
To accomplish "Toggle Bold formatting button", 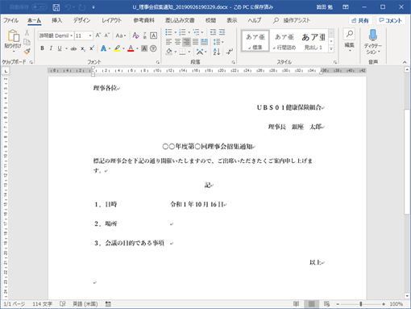I will click(42, 48).
